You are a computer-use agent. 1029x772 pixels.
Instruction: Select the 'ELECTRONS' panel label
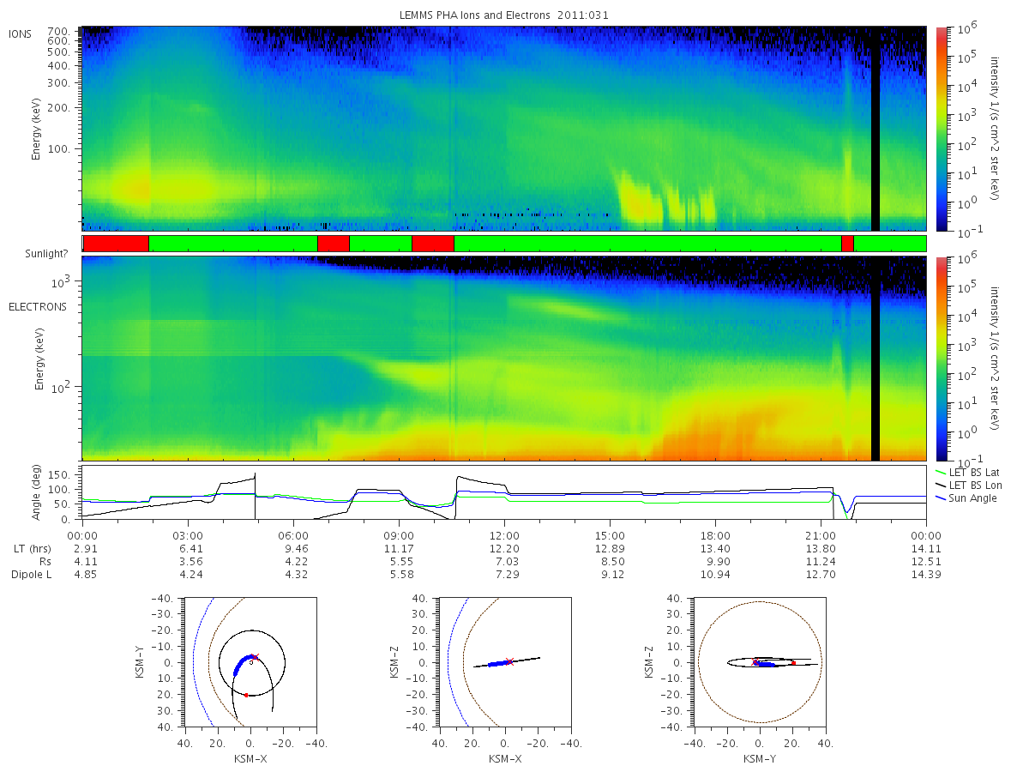coord(38,306)
